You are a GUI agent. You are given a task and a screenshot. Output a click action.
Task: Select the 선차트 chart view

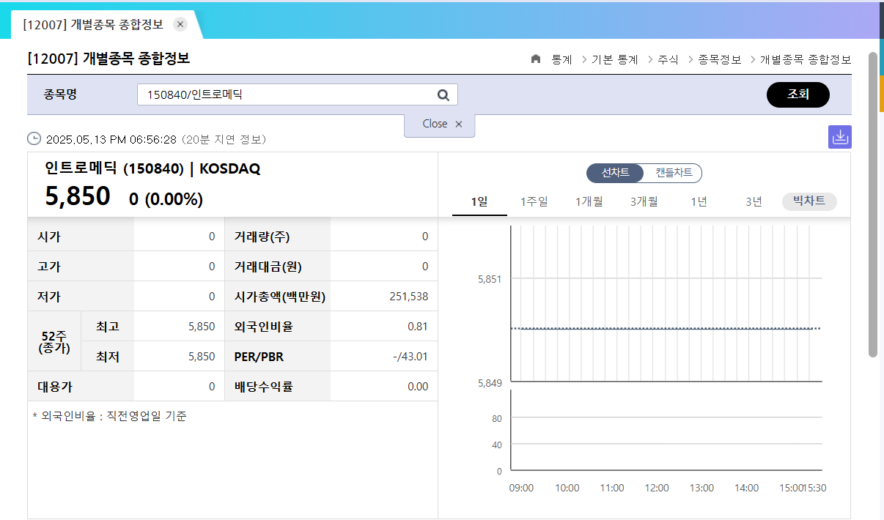(614, 174)
